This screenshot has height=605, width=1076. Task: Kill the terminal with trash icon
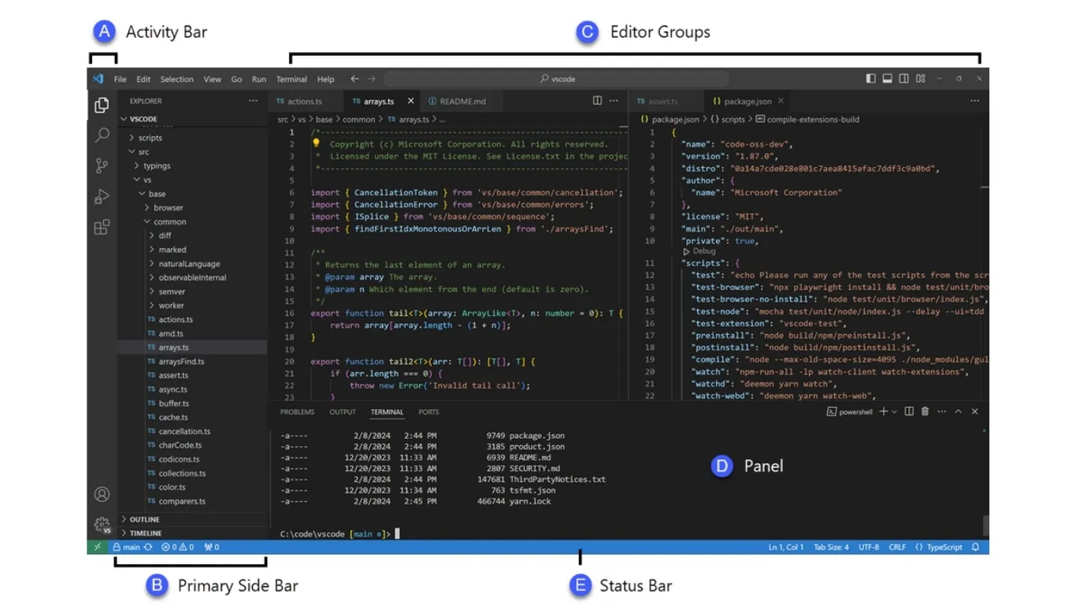tap(925, 411)
